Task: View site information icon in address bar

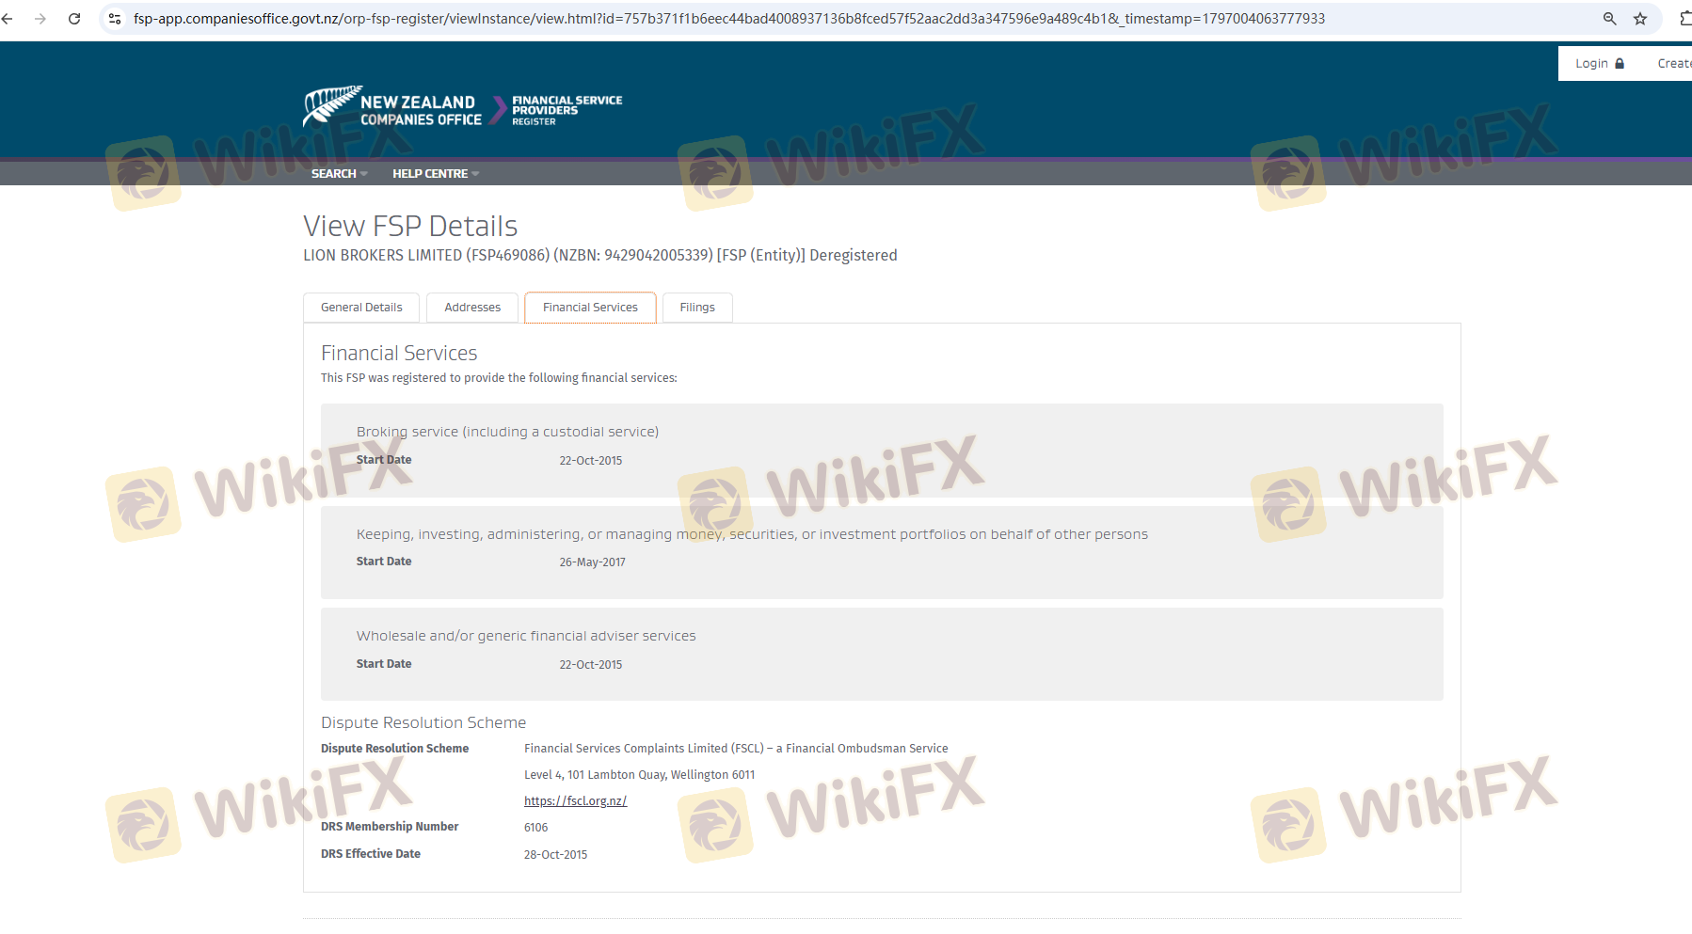Action: (x=115, y=19)
